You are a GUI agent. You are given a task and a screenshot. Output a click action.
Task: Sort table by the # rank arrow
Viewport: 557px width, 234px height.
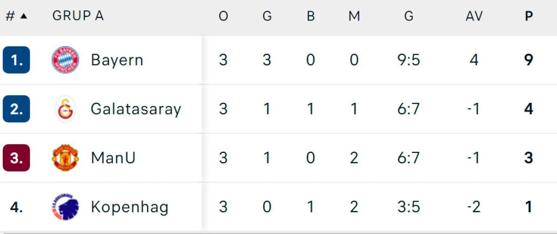click(x=24, y=16)
